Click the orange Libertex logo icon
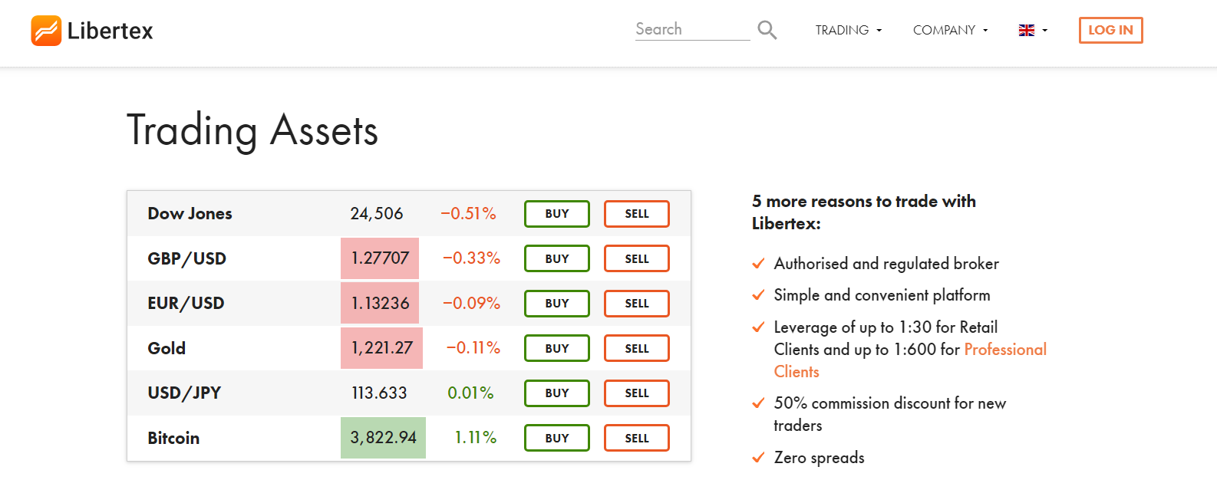This screenshot has width=1217, height=503. pyautogui.click(x=46, y=31)
